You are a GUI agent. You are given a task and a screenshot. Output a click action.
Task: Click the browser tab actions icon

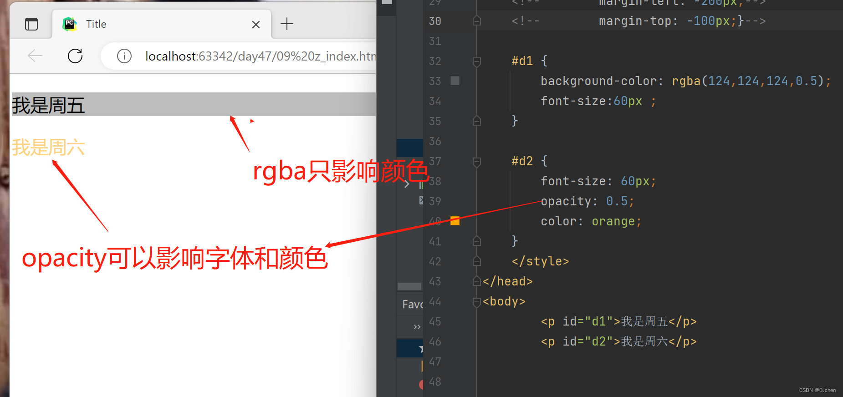click(31, 24)
